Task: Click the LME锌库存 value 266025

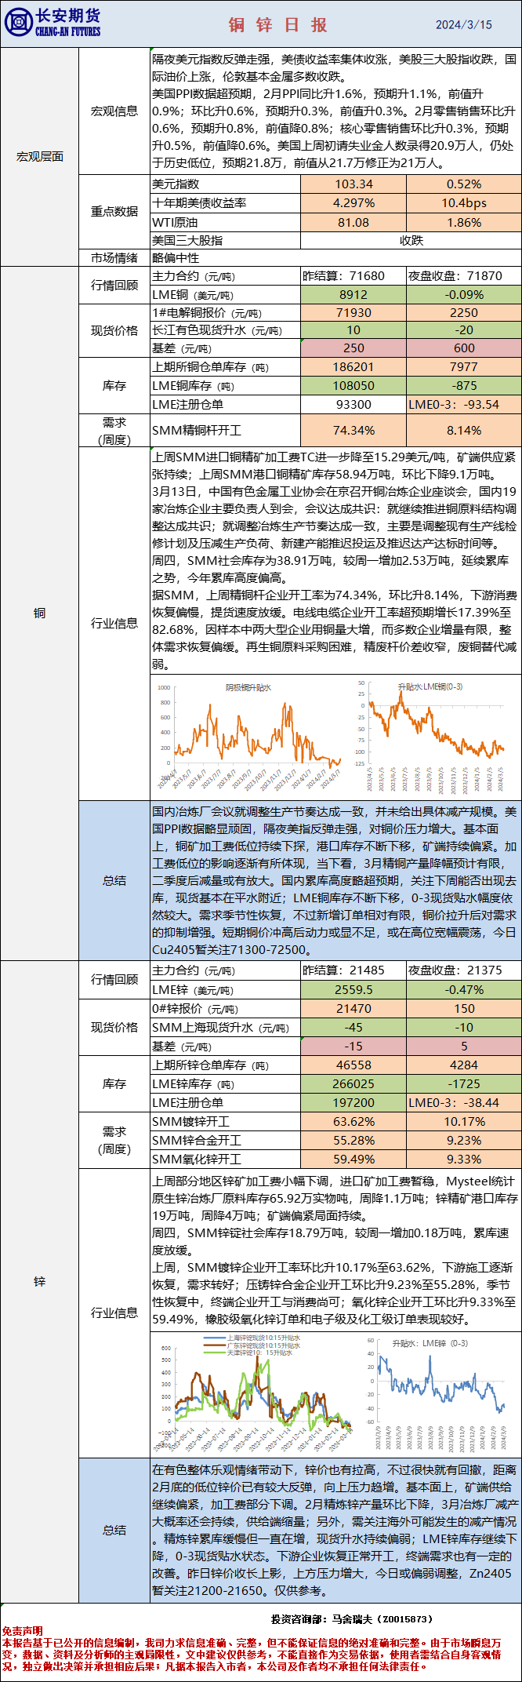Action: click(353, 1083)
